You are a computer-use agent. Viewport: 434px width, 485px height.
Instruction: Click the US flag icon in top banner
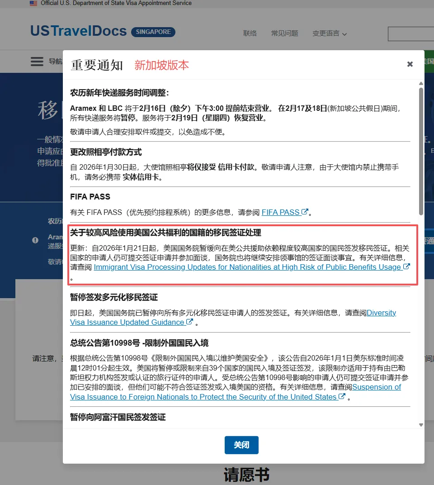tap(33, 3)
